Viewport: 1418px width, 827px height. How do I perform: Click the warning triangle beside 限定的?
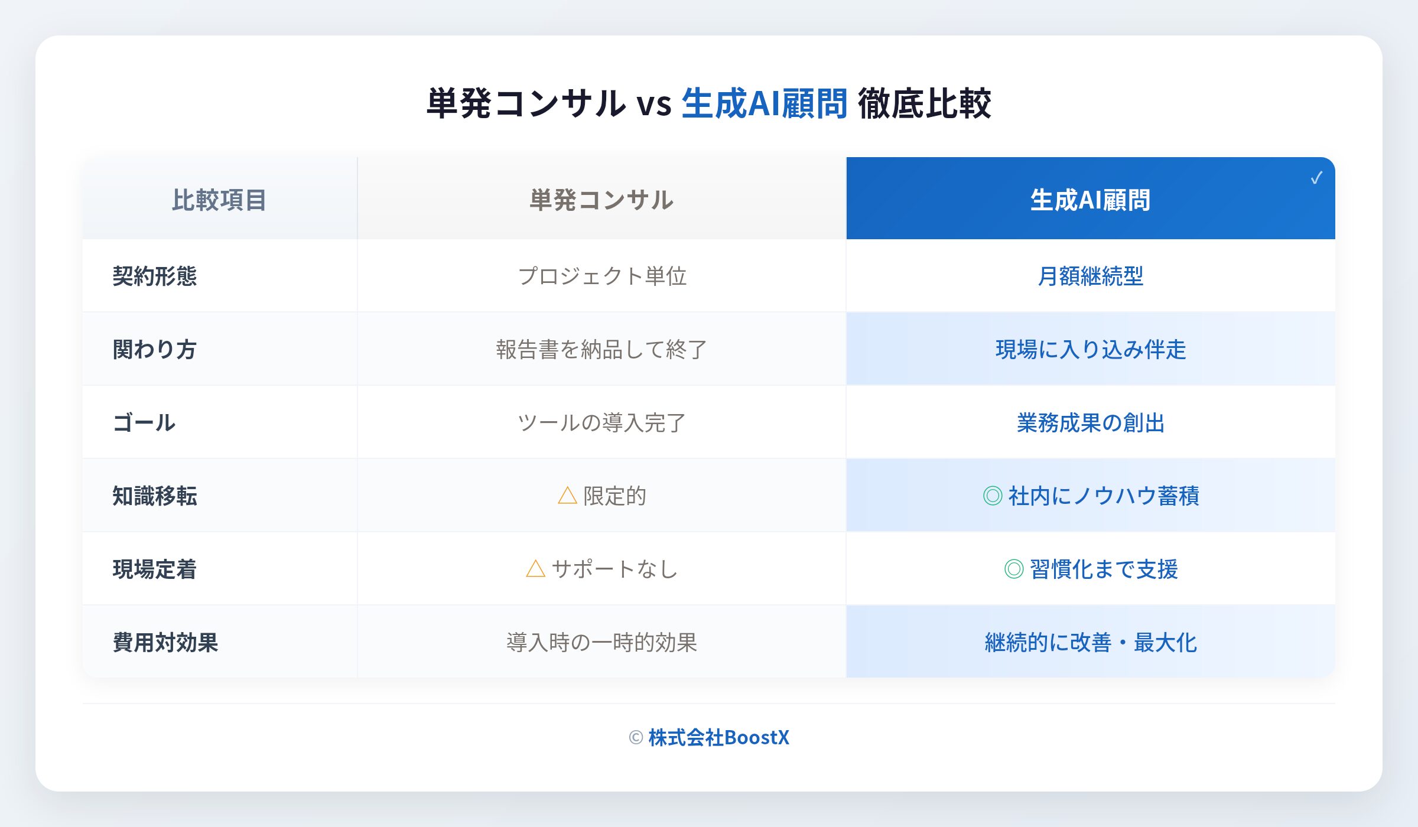567,496
